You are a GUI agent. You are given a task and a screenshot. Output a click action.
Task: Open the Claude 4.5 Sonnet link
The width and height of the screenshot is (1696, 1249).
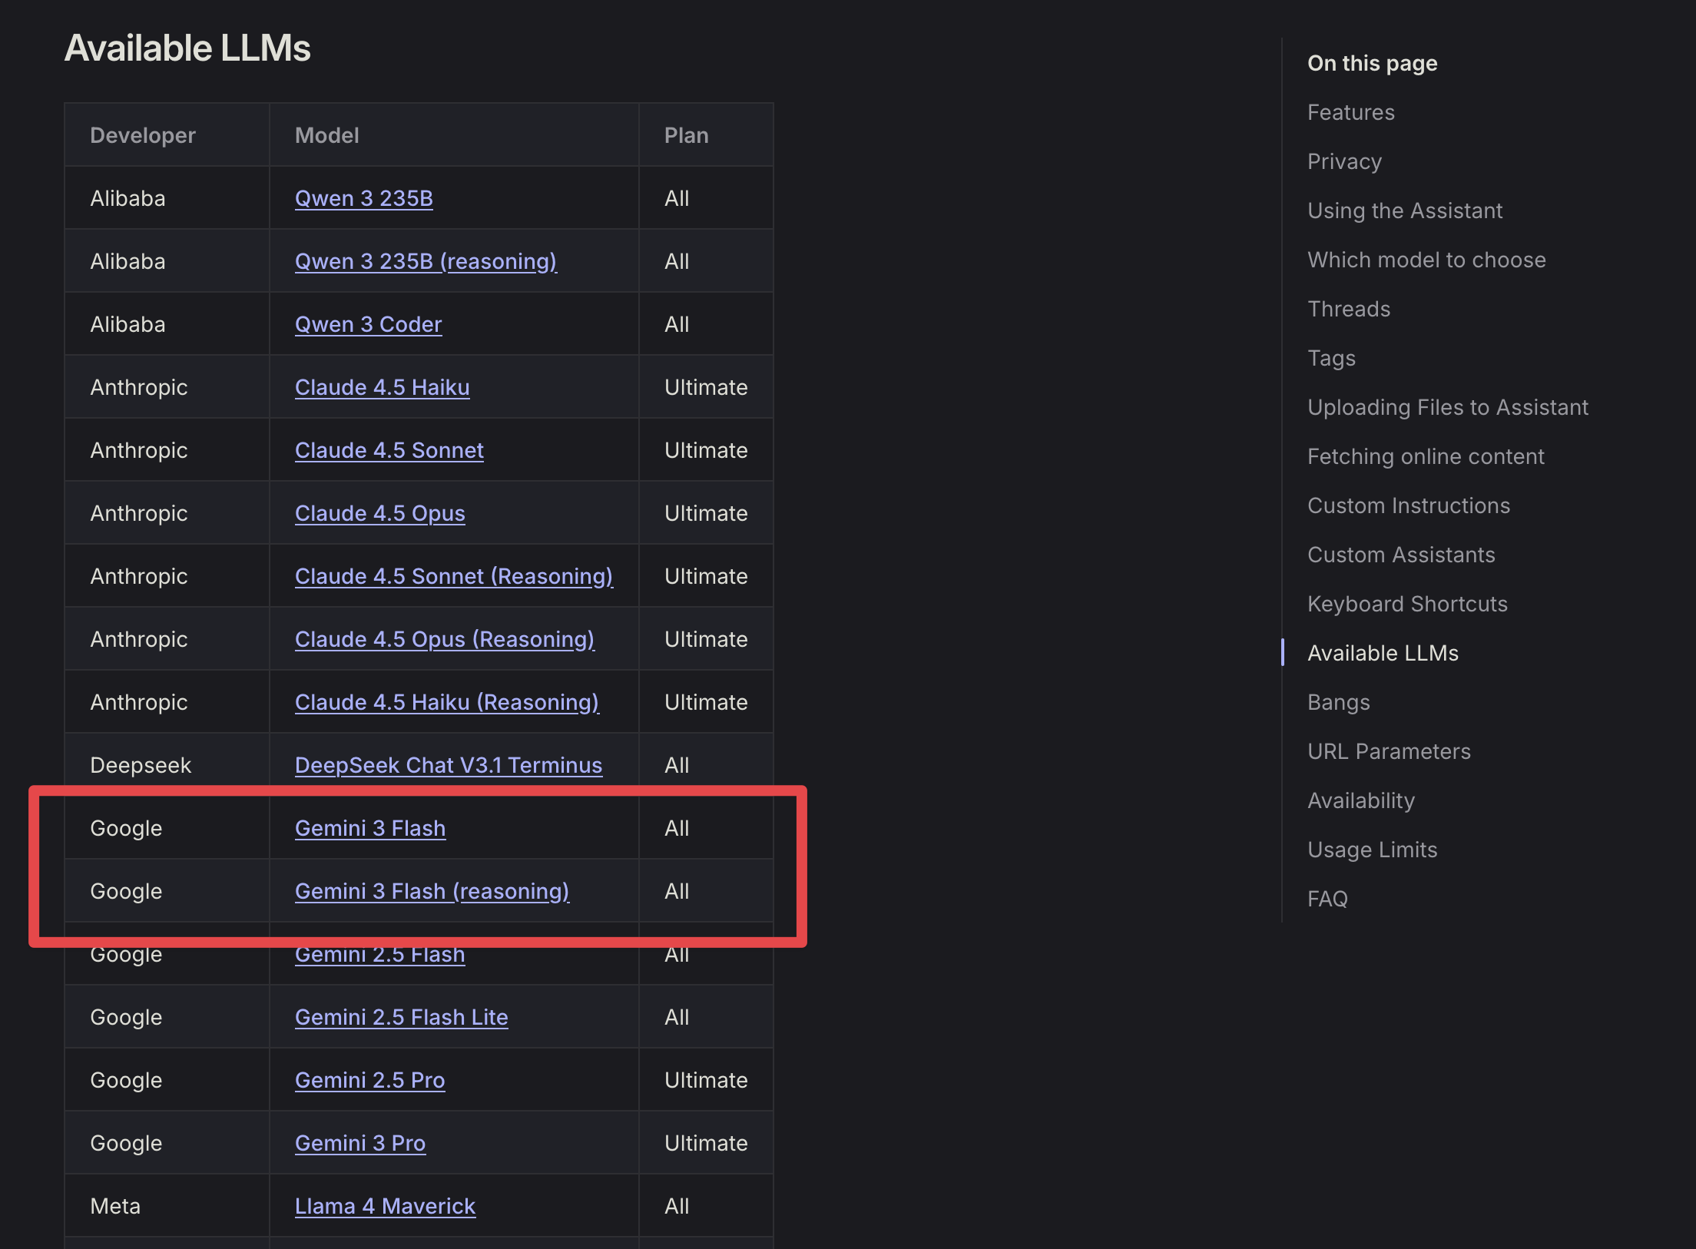pos(389,450)
